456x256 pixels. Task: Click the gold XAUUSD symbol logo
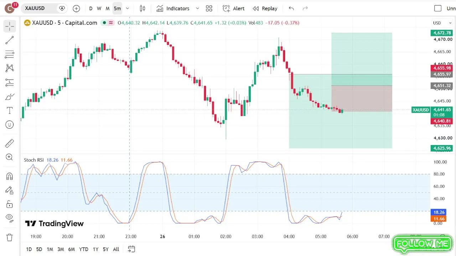[x=27, y=23]
